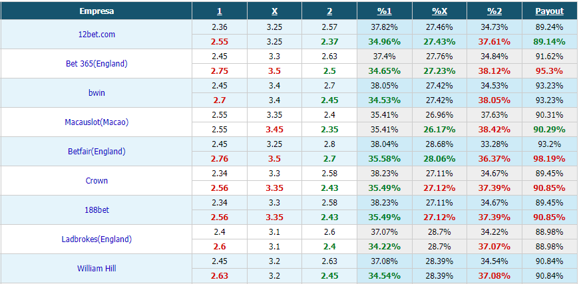Open the bwin bookmaker link
579x284 pixels.
coord(96,92)
